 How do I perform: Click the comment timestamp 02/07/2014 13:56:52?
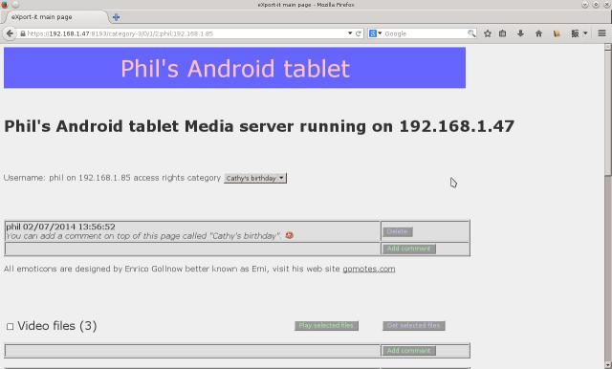point(69,227)
